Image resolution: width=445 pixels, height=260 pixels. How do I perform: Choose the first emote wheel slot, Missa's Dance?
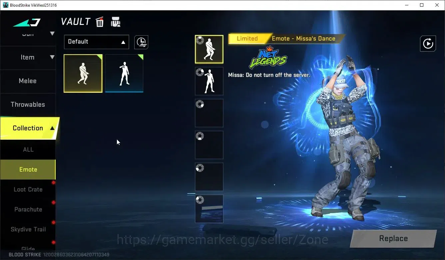coord(209,49)
